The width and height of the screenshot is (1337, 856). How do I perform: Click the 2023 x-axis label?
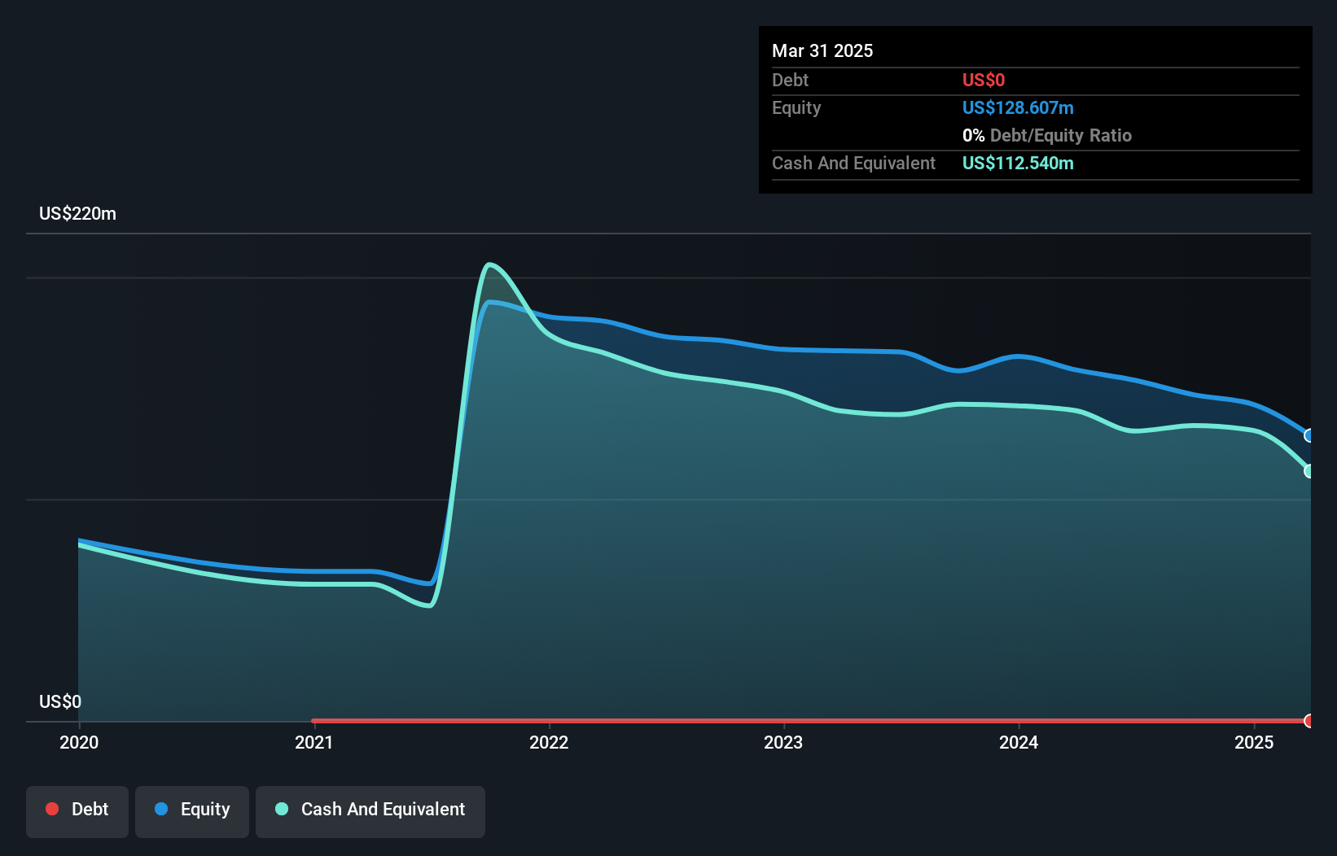point(783,742)
